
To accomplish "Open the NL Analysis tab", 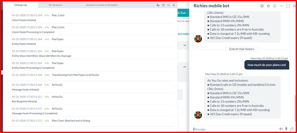I will pos(55,5).
